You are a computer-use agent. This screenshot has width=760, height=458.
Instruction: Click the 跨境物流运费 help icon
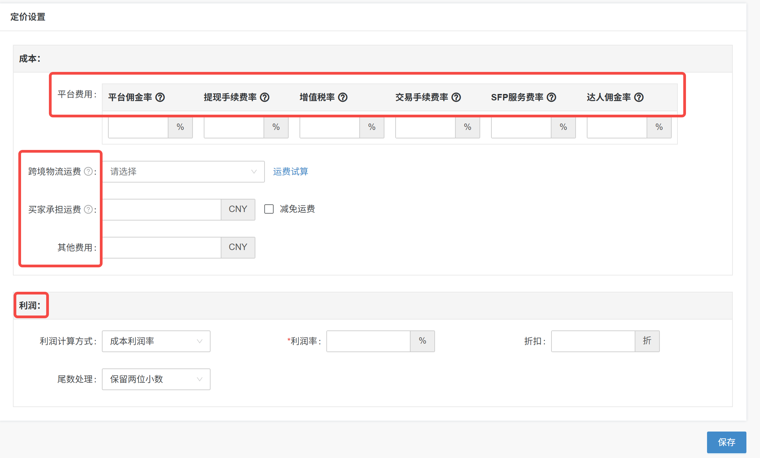point(88,171)
